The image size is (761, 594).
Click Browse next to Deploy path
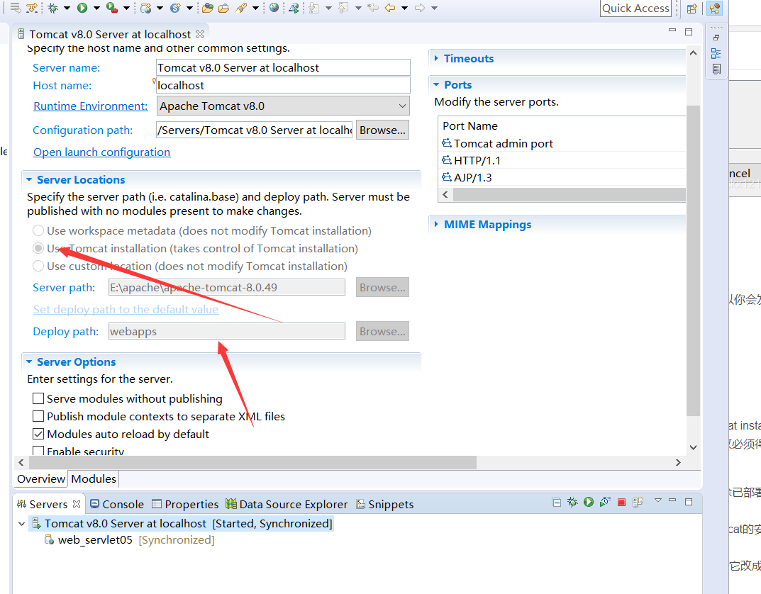382,331
